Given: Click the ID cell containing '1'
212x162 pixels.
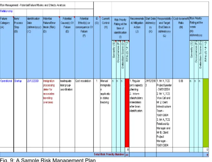Looking at the screenshot, I should [x=97, y=113].
